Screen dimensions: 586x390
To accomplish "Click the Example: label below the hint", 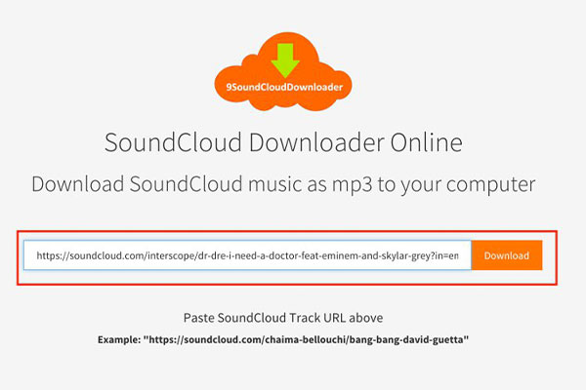I will pyautogui.click(x=119, y=340).
